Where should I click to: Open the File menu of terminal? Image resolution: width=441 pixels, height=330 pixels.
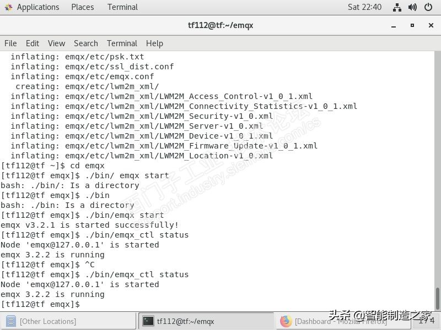10,43
